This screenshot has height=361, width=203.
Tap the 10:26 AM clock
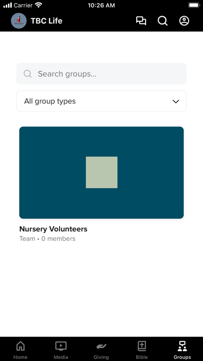pos(102,5)
